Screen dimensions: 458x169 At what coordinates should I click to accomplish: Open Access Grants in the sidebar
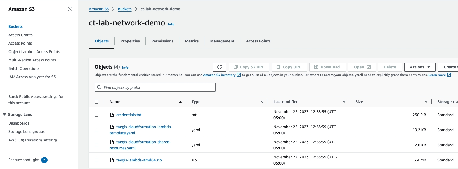tap(20, 35)
